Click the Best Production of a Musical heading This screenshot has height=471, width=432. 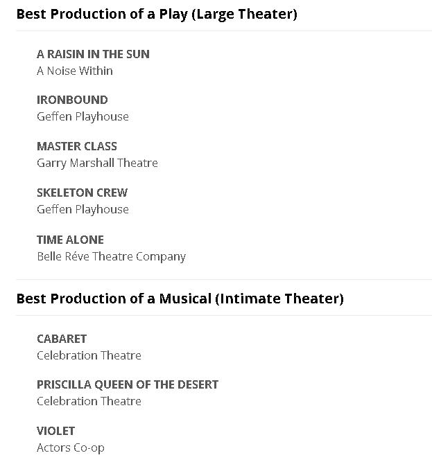(x=180, y=299)
